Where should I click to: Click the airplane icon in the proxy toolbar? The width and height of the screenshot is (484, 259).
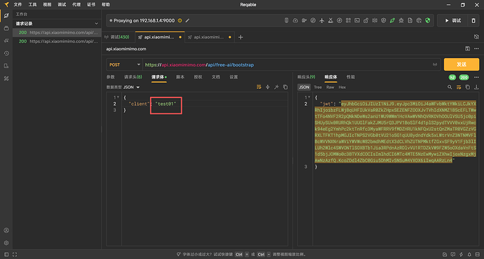pos(322,20)
